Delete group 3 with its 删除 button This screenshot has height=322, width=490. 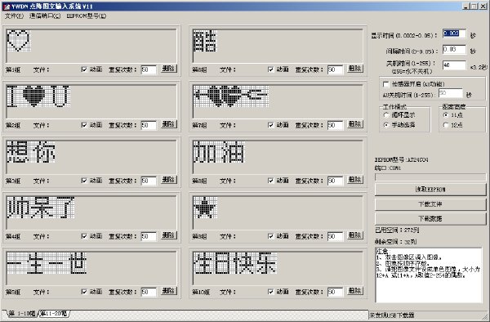tap(169, 180)
